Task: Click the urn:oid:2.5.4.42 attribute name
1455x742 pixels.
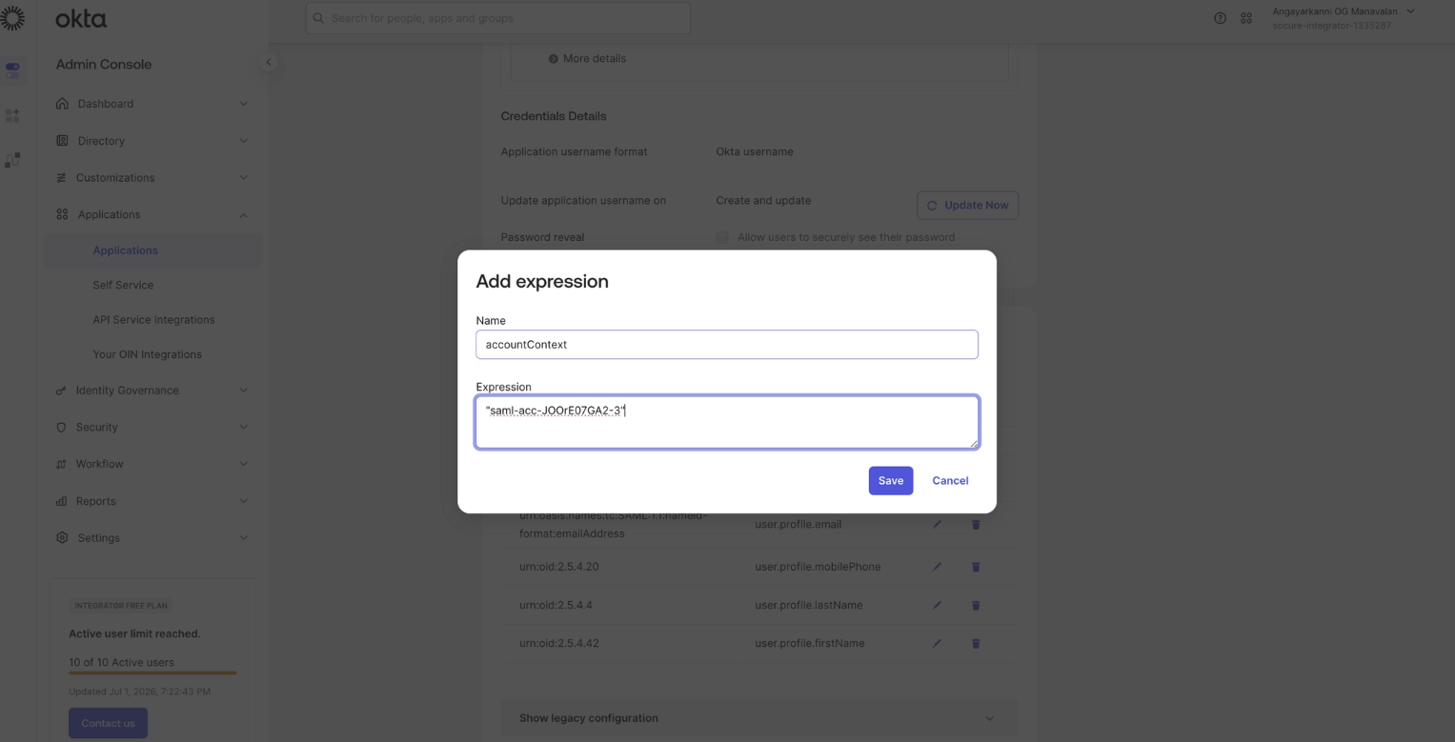Action: [558, 643]
